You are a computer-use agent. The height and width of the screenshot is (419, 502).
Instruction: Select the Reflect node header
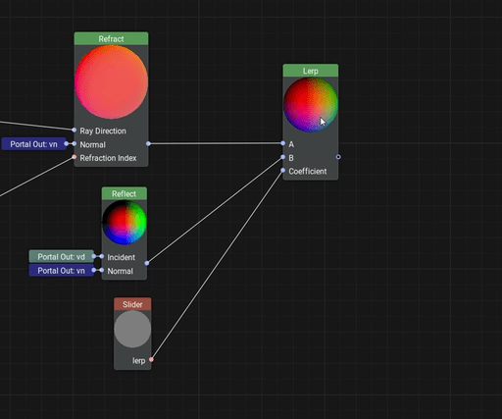click(125, 193)
